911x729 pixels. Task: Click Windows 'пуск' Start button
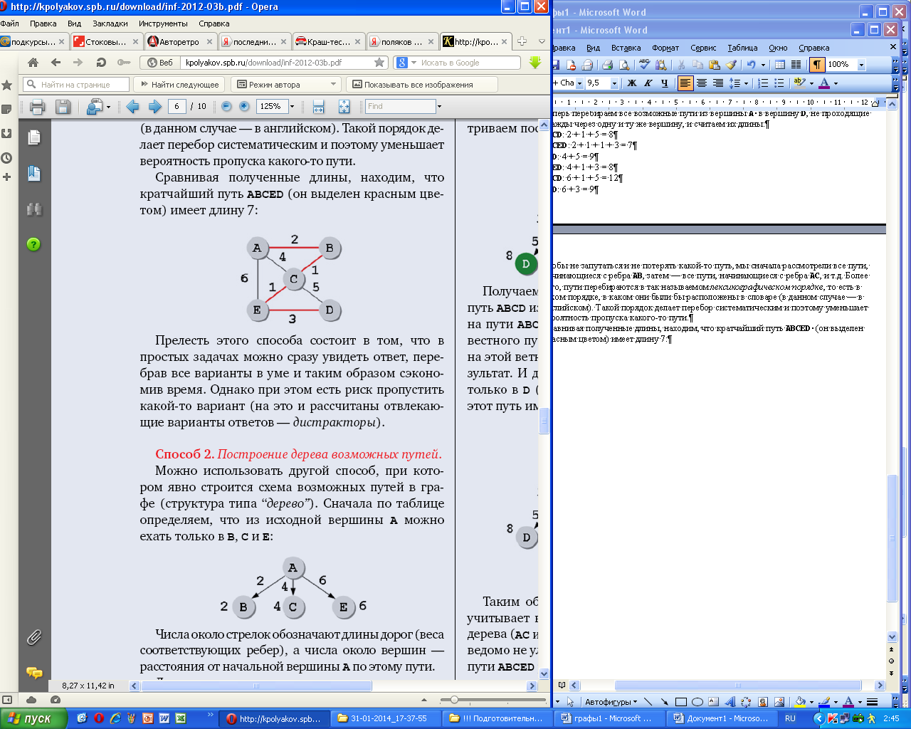point(33,719)
